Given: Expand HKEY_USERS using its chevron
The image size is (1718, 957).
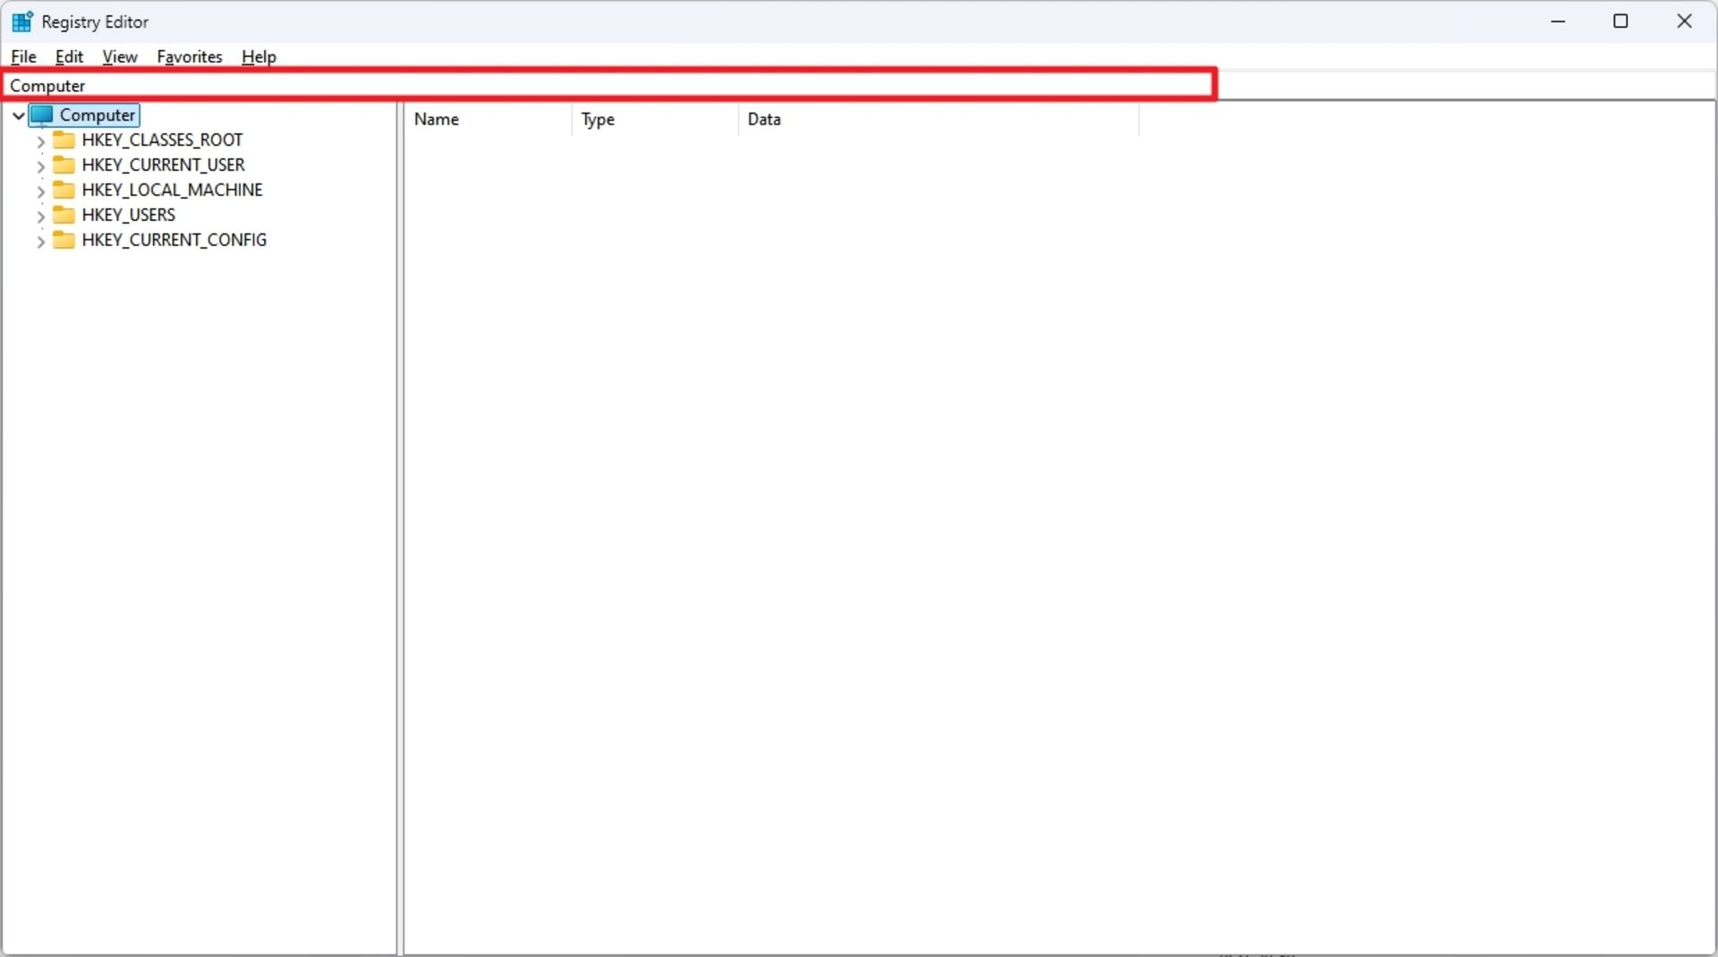Looking at the screenshot, I should (40, 215).
